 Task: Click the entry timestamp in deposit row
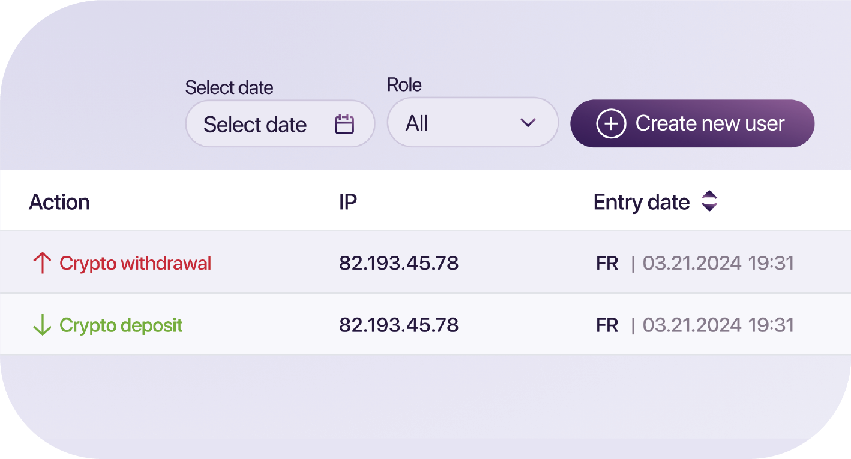[718, 325]
